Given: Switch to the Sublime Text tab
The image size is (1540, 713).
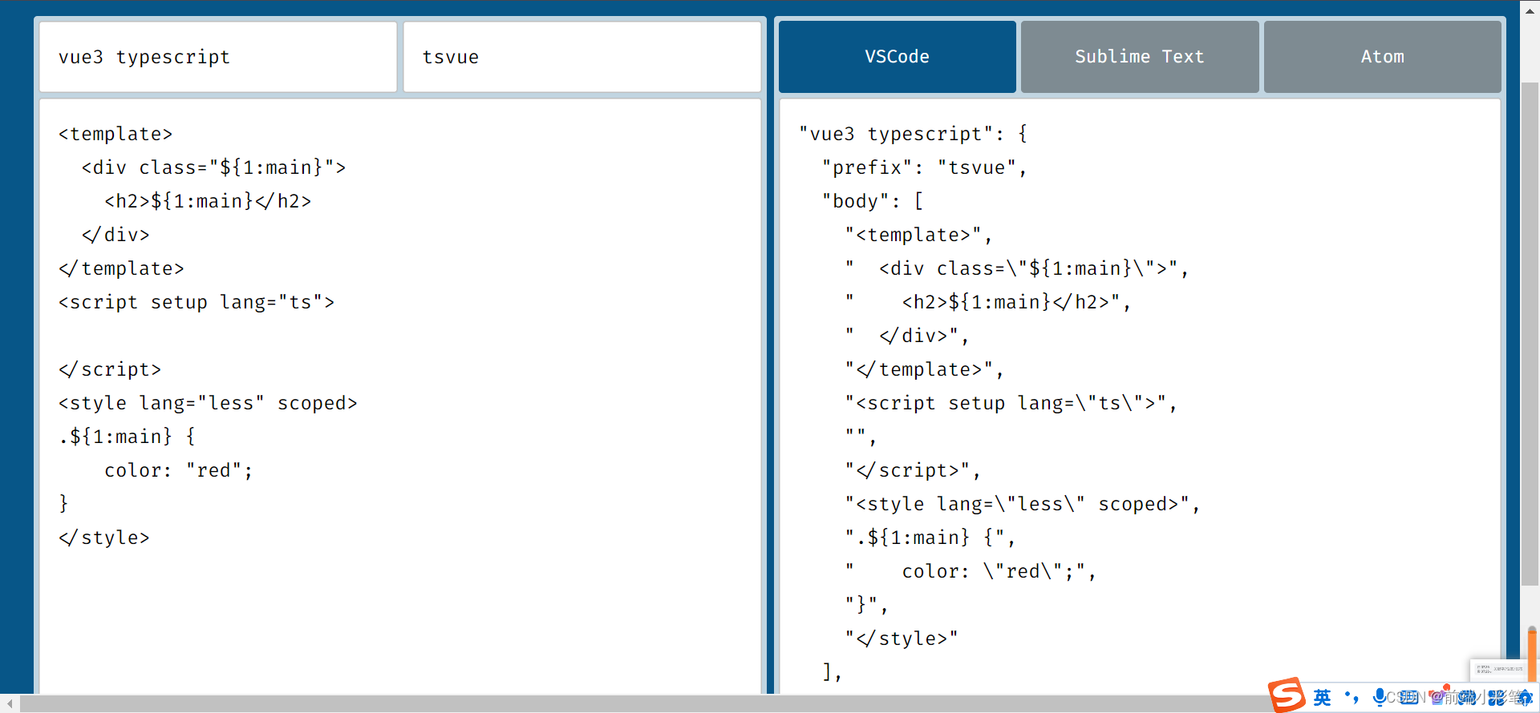Looking at the screenshot, I should 1139,57.
